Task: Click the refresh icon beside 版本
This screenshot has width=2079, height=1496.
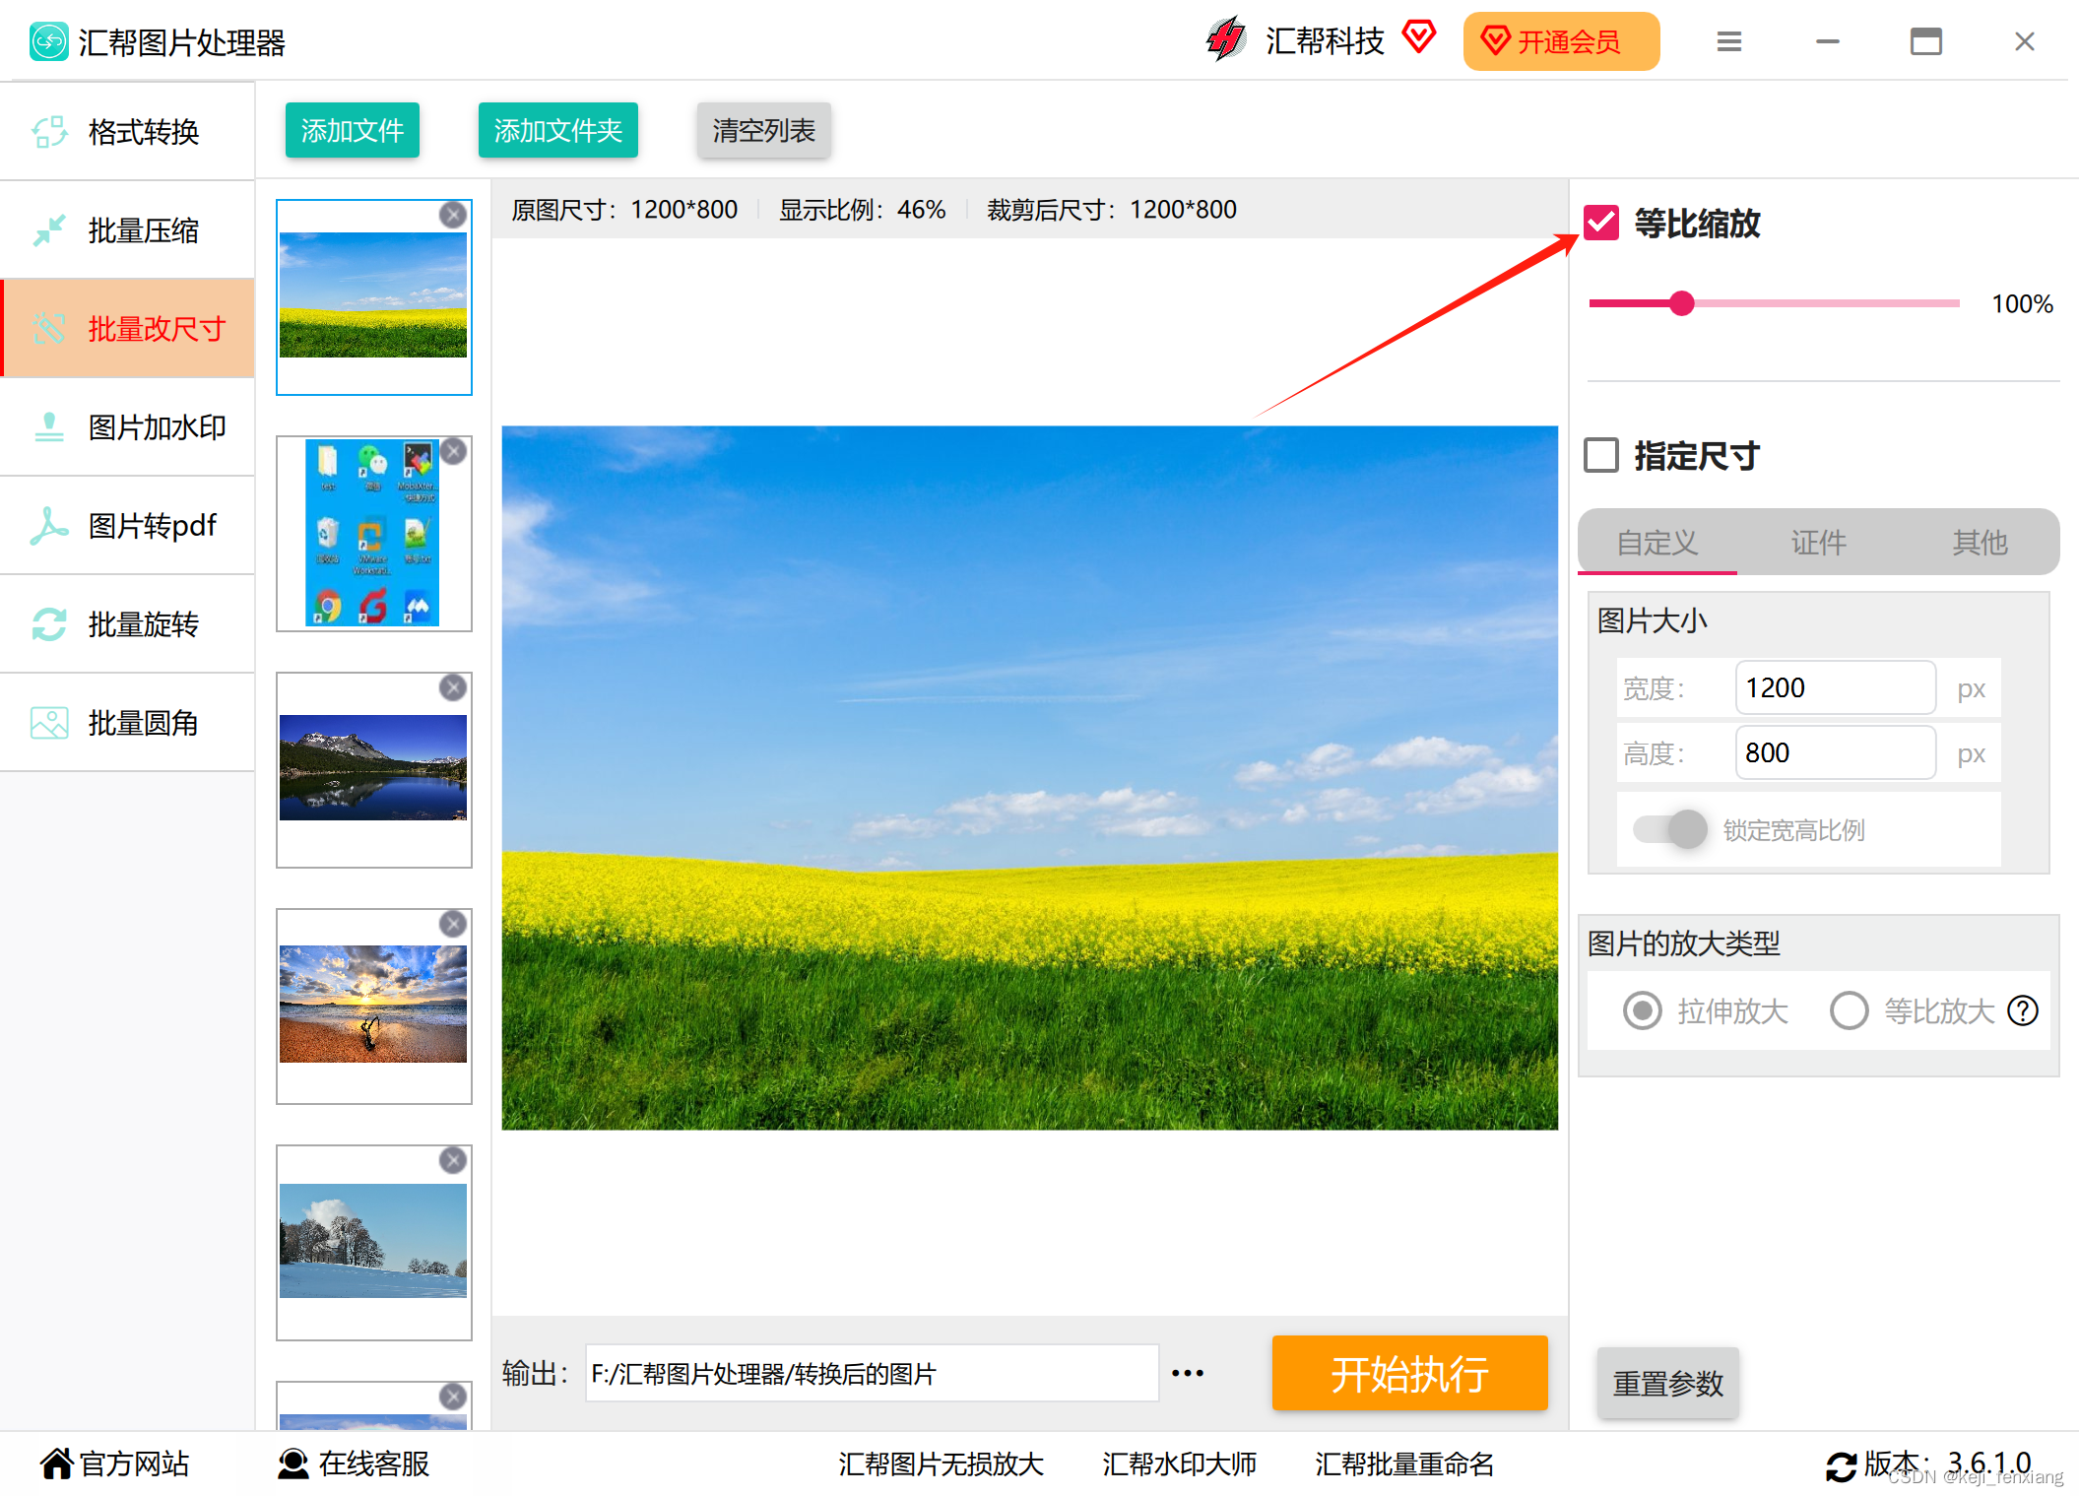Action: click(x=1841, y=1466)
